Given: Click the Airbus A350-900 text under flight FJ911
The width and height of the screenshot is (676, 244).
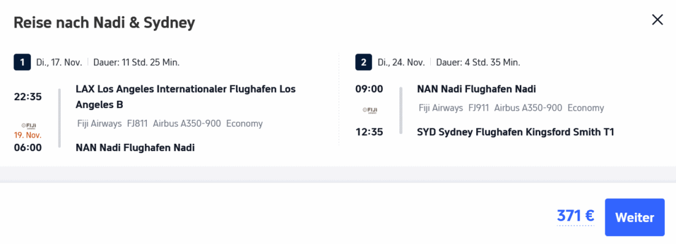Looking at the screenshot, I should (528, 108).
